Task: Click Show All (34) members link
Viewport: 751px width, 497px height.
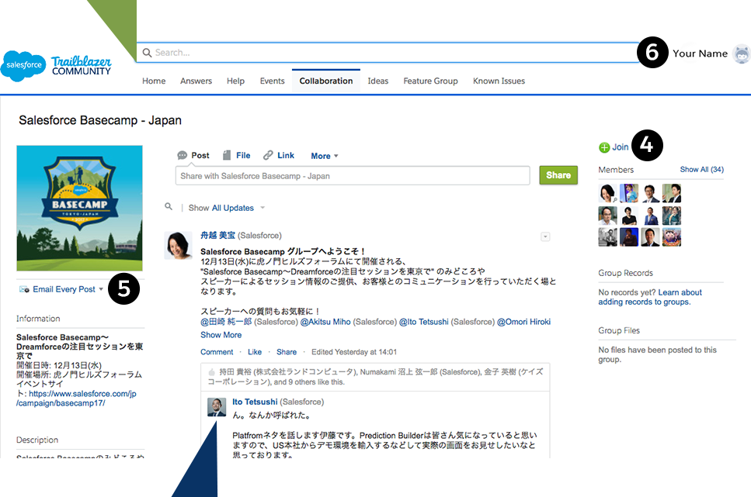Action: (x=701, y=170)
